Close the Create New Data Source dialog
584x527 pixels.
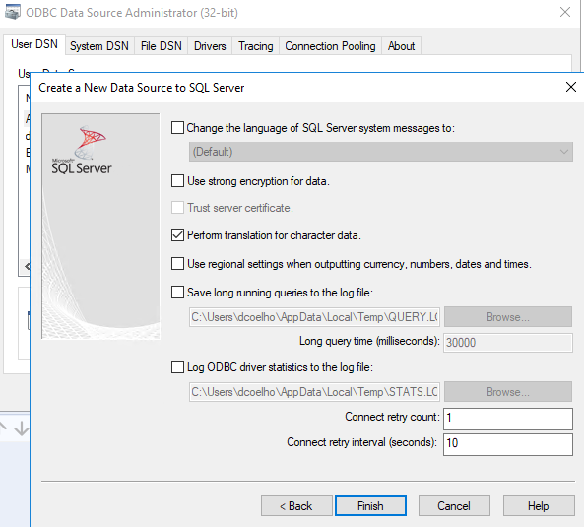pos(571,87)
